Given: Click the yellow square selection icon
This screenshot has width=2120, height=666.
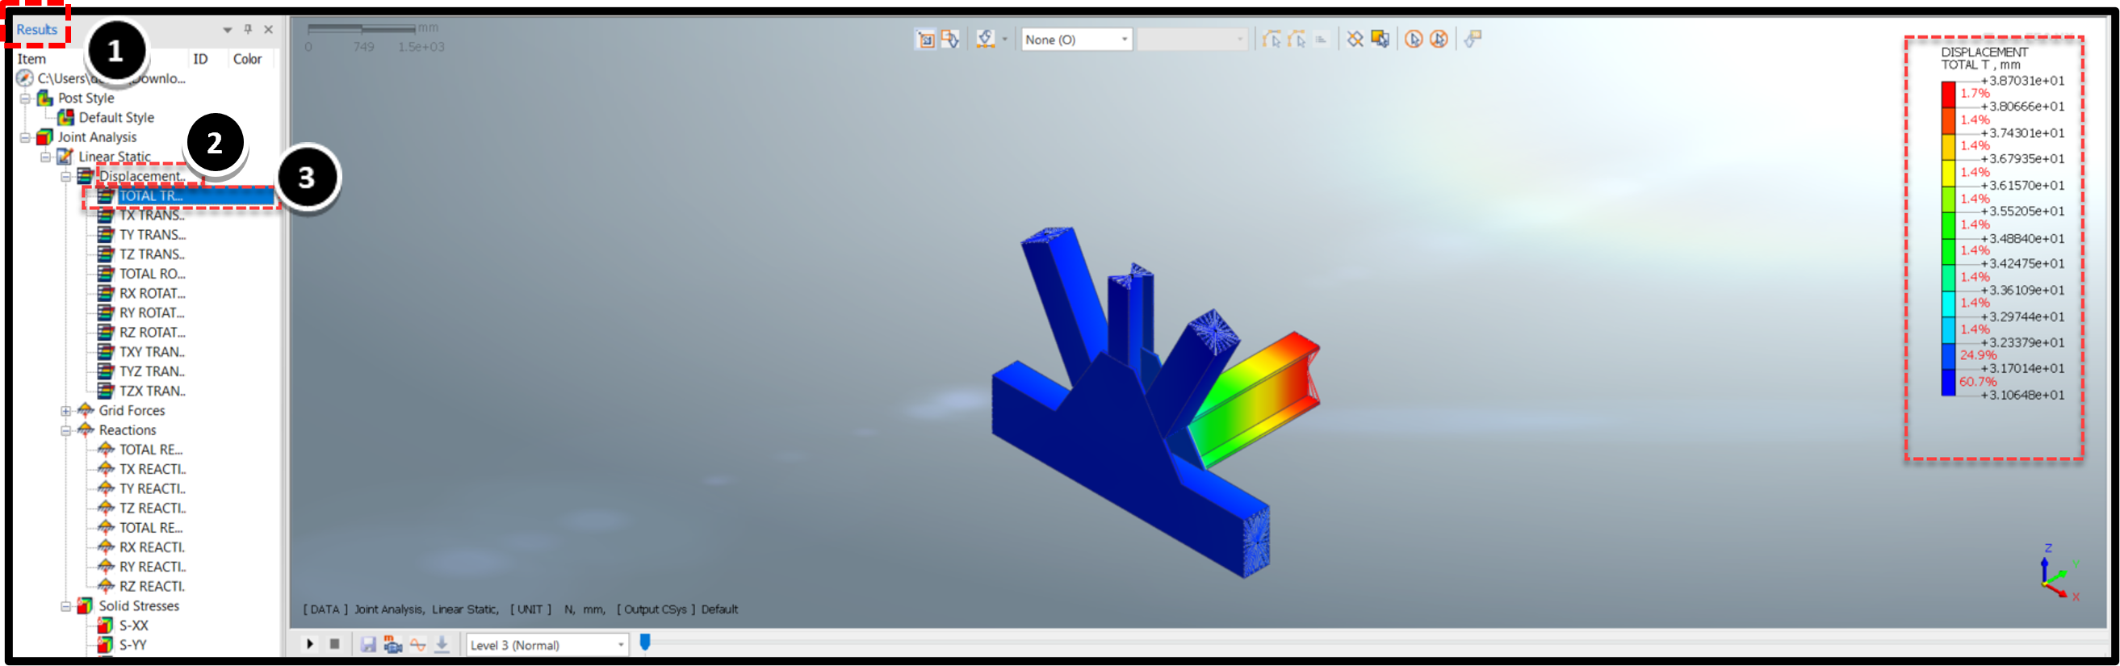Looking at the screenshot, I should coord(1381,40).
